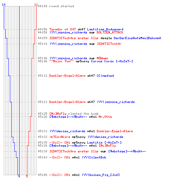The image size is (171, 190).
Task: Click Corvus Corax [-HoZaT-] name
Action: point(112,61)
